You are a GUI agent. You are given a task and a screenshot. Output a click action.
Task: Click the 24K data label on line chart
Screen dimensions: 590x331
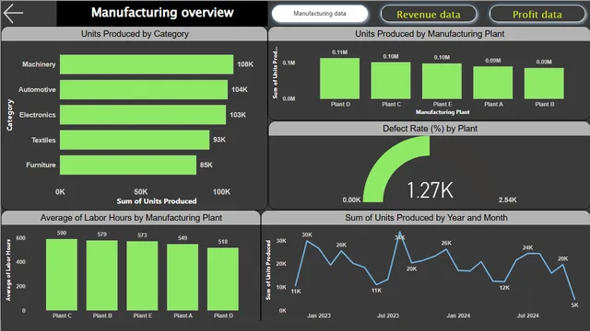527,247
